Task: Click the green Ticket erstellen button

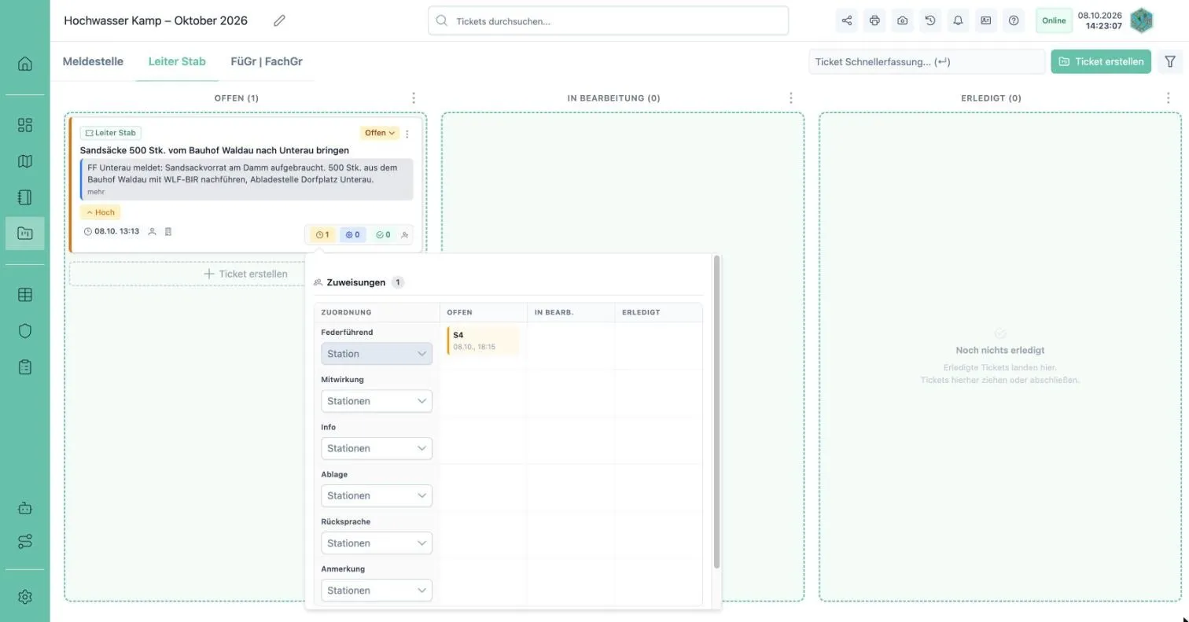Action: tap(1101, 61)
